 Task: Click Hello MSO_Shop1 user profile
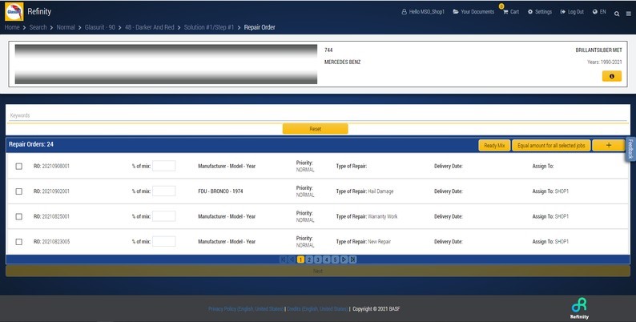pos(423,12)
